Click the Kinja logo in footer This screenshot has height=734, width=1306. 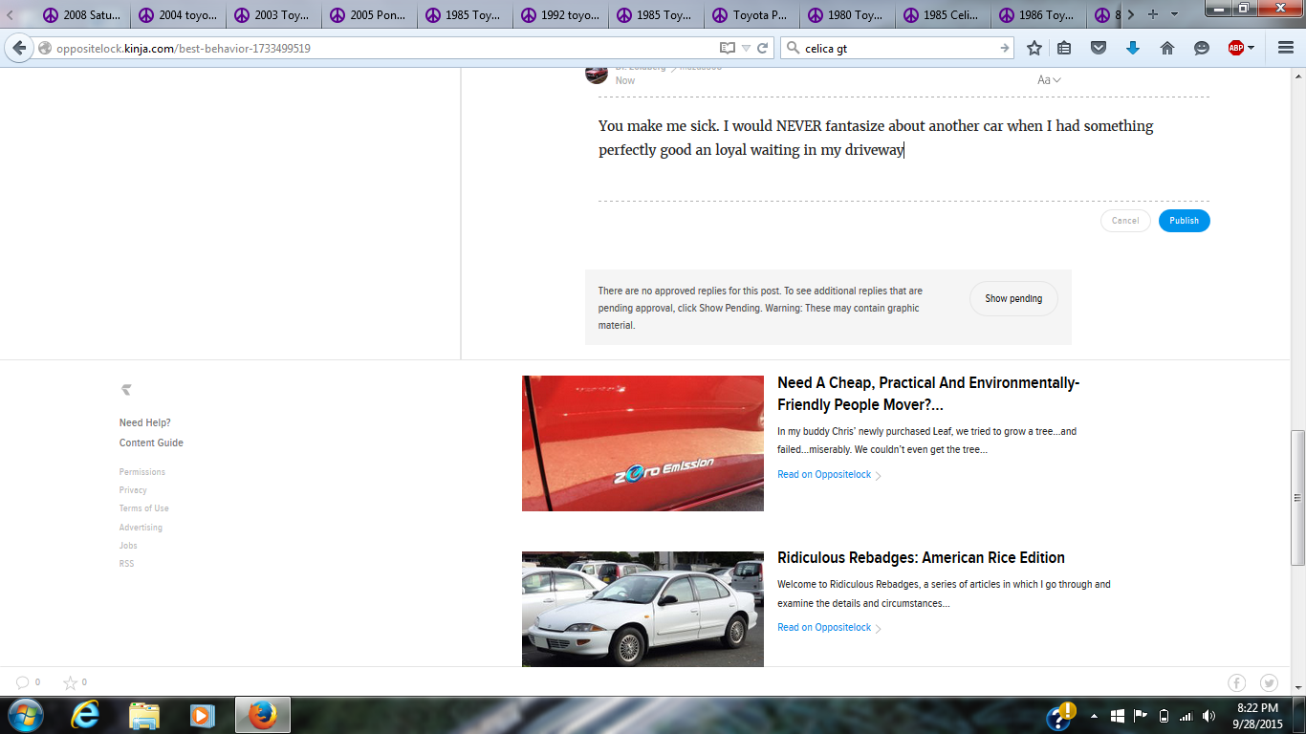point(126,390)
